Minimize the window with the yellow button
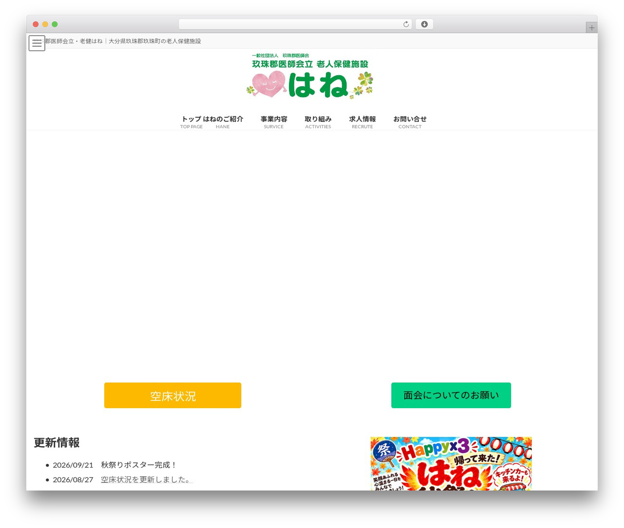 click(45, 24)
